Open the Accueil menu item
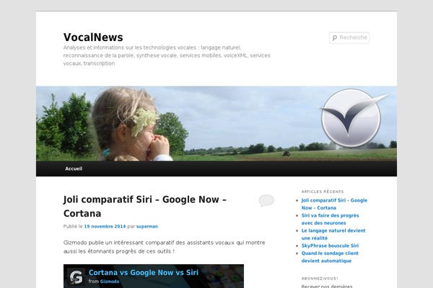 click(74, 168)
